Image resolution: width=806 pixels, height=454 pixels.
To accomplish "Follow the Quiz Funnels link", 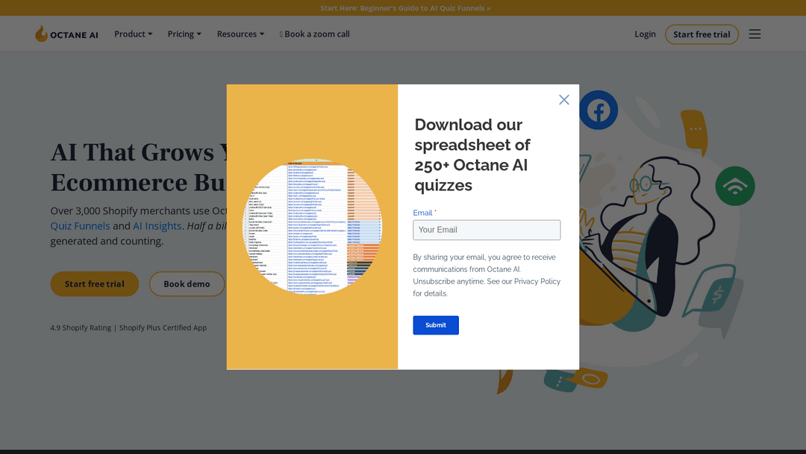I will (80, 226).
